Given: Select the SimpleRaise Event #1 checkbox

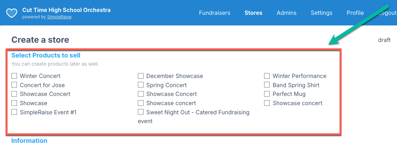Looking at the screenshot, I should pyautogui.click(x=14, y=112).
